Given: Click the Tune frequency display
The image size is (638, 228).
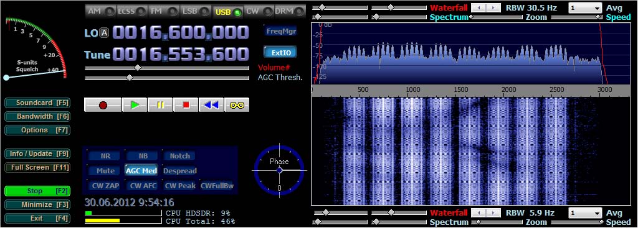Looking at the screenshot, I should [x=180, y=55].
